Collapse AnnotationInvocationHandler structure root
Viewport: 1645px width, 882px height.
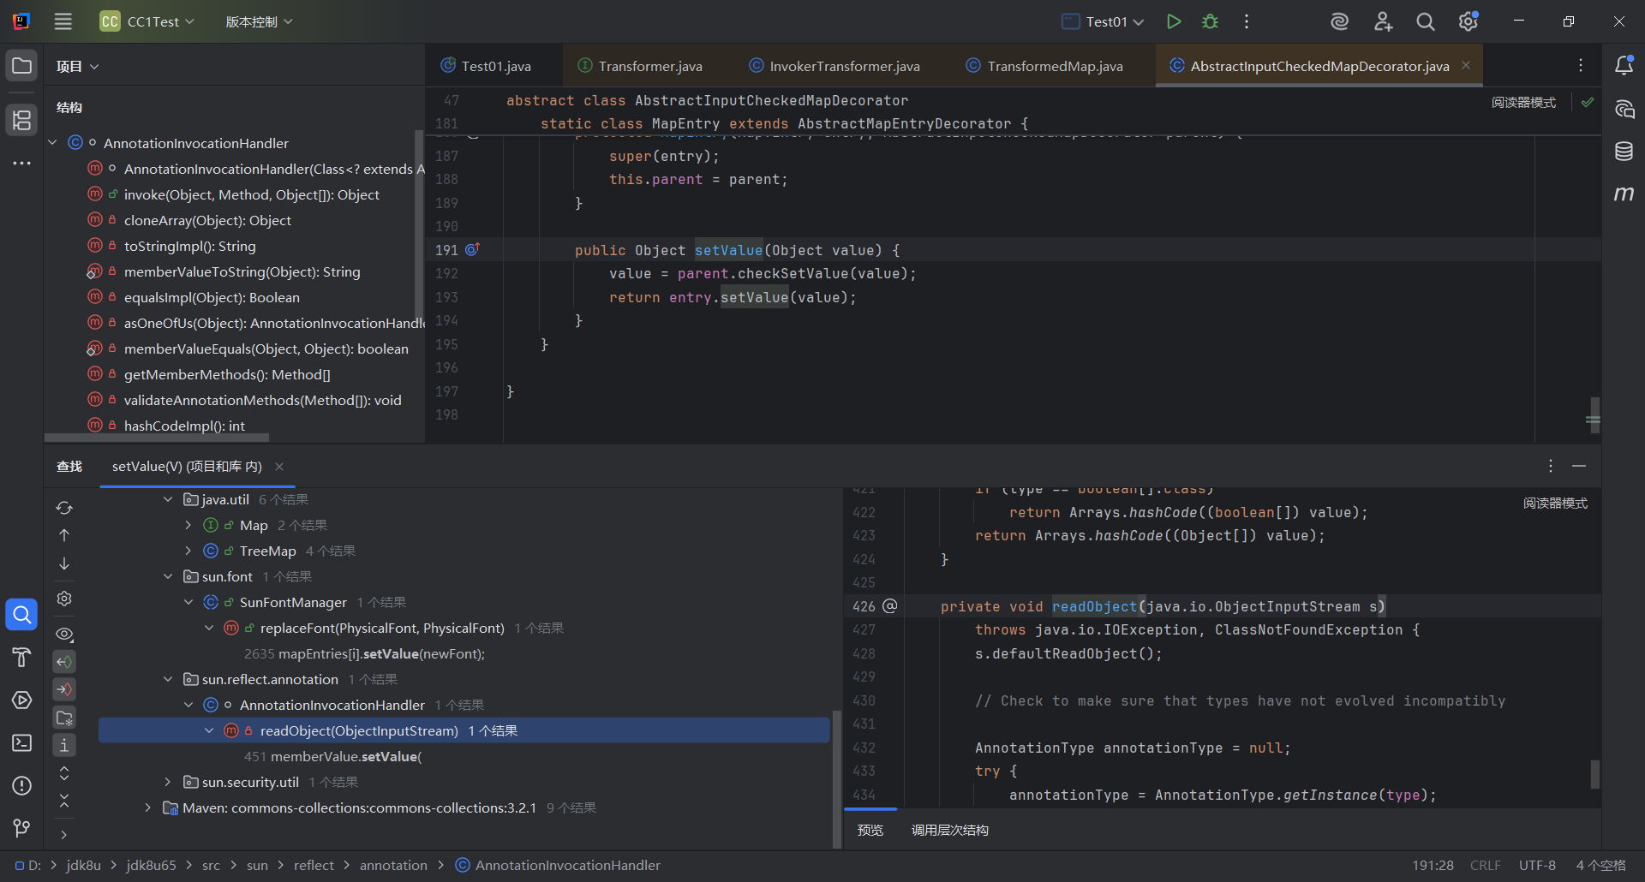tap(52, 143)
